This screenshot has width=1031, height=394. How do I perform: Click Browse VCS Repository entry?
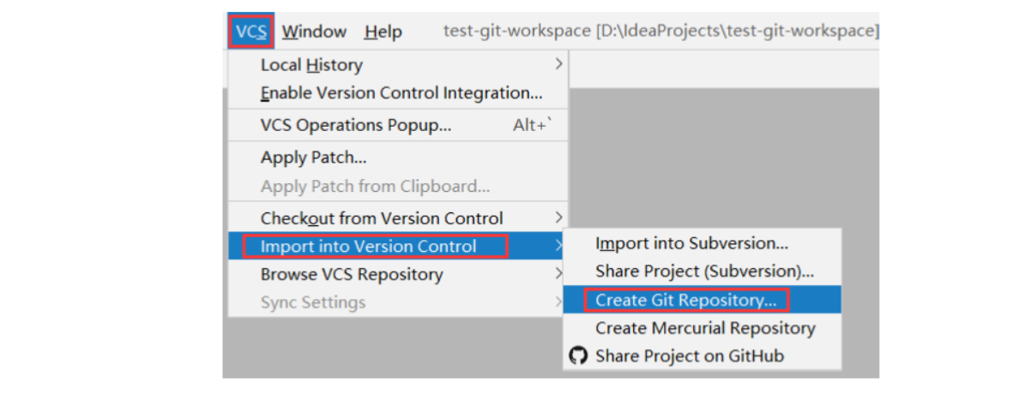click(x=352, y=275)
